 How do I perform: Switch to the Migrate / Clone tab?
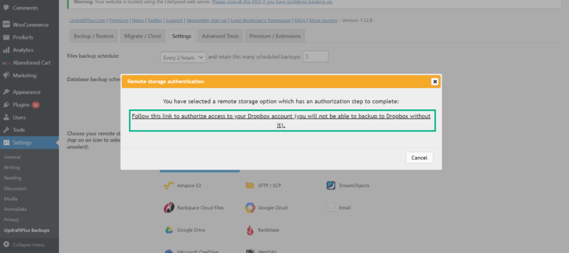(x=143, y=36)
